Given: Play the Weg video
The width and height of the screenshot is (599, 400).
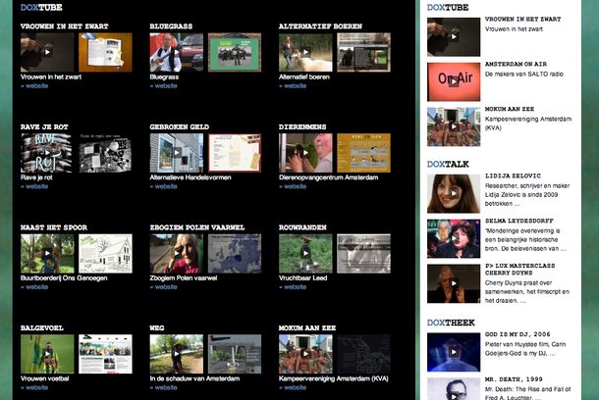Looking at the screenshot, I should [x=177, y=354].
